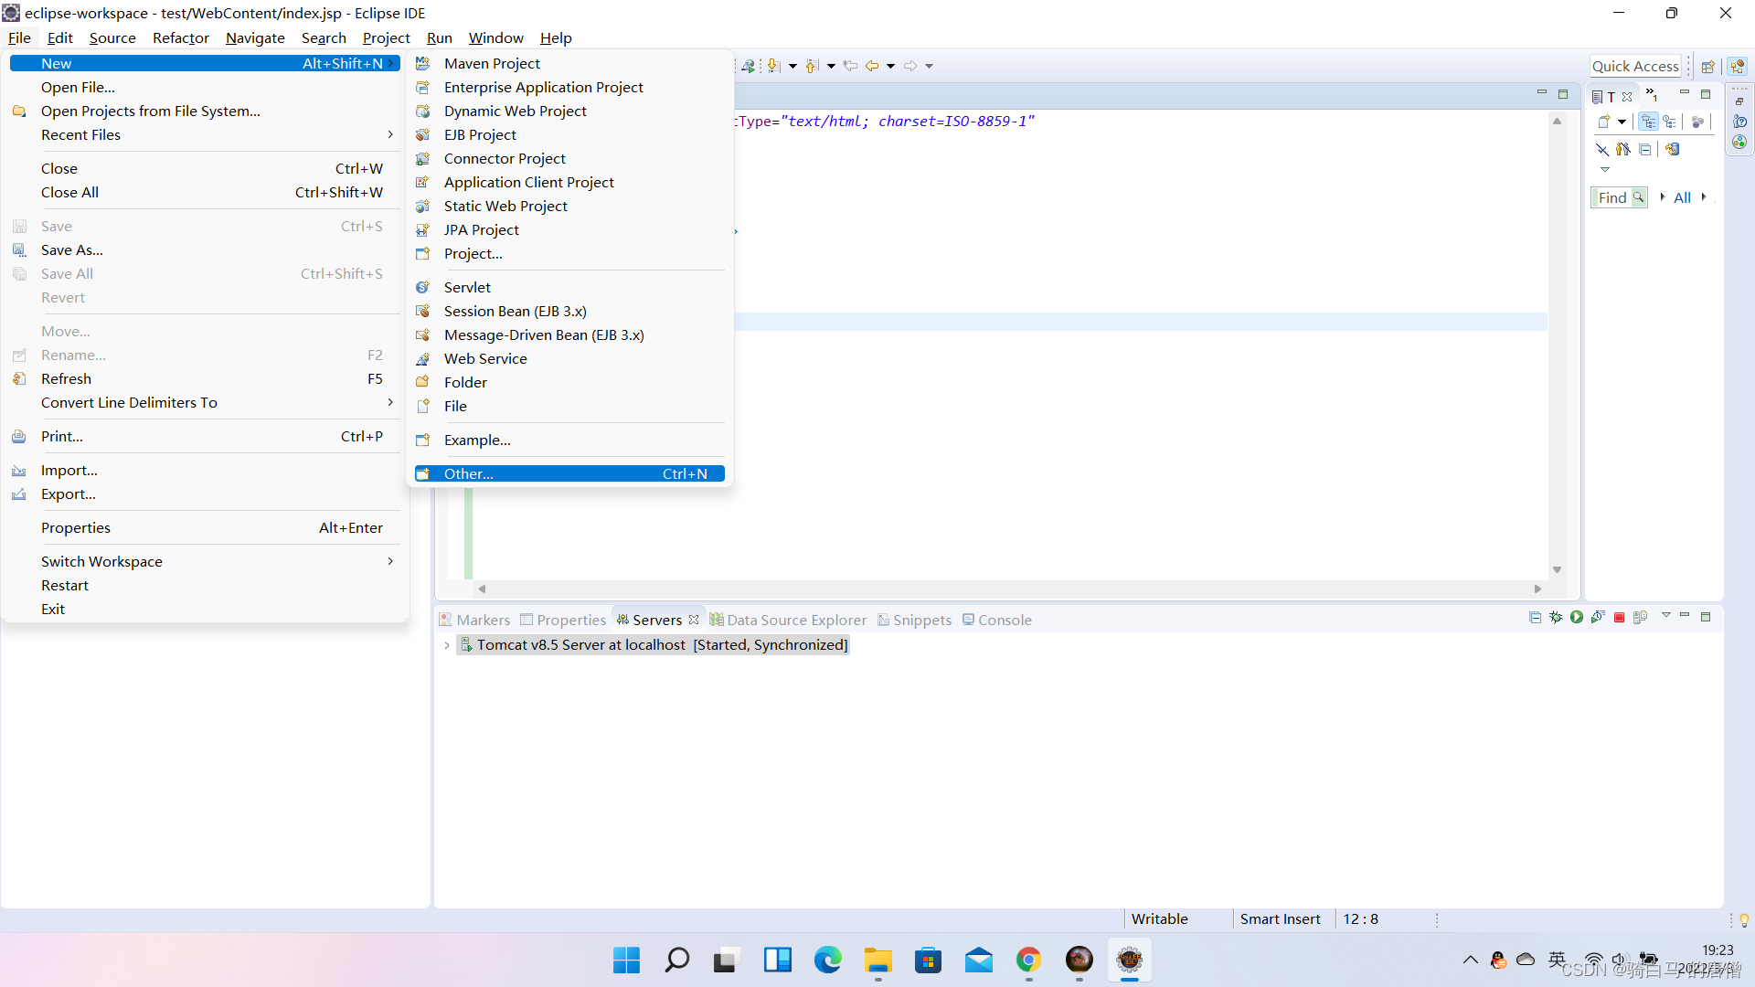
Task: Open Forward history dropdown arrow
Action: click(x=929, y=66)
